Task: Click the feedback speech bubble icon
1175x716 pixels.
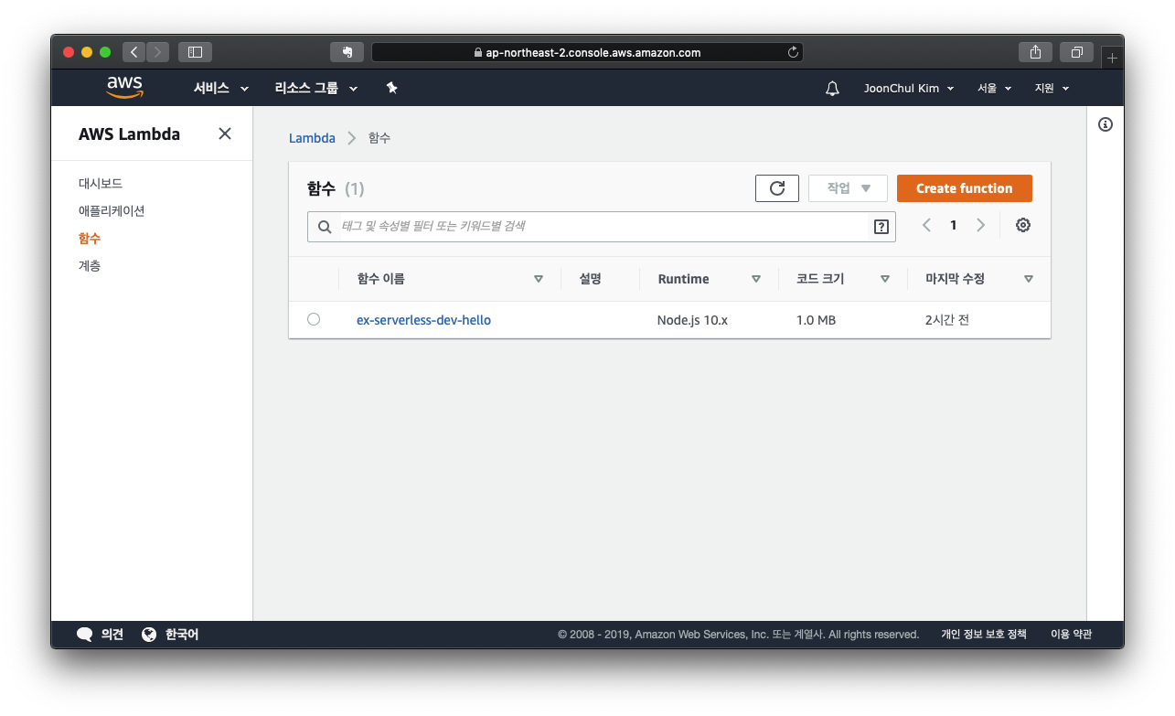Action: coord(85,635)
